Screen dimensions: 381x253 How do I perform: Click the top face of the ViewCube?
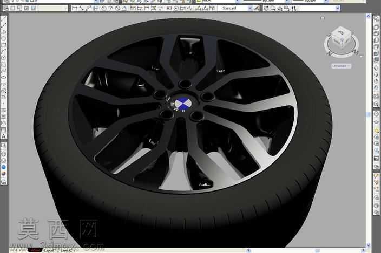[x=341, y=32]
